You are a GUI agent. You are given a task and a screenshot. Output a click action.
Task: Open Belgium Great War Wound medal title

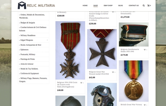[x=99, y=73]
